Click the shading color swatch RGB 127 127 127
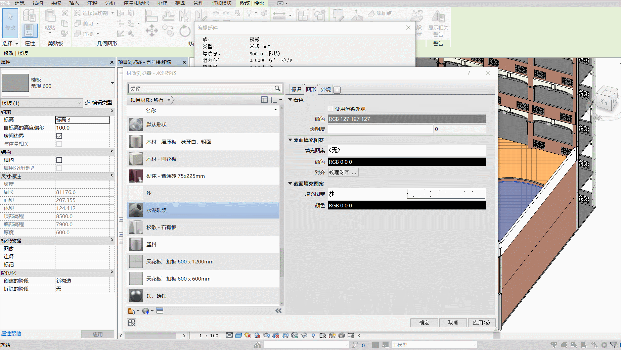Image resolution: width=621 pixels, height=350 pixels. click(x=407, y=119)
